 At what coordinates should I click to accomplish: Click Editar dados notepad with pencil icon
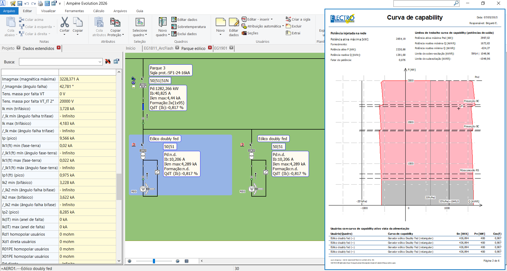pyautogui.click(x=234, y=22)
